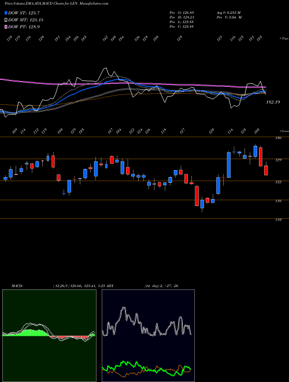Viewport: 289px width, 382px height.
Task: Click the 'Pre L: 123.88' value
Action: coord(181,22)
